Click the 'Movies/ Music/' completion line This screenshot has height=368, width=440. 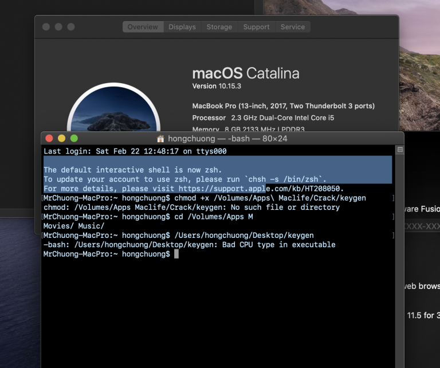click(x=74, y=226)
